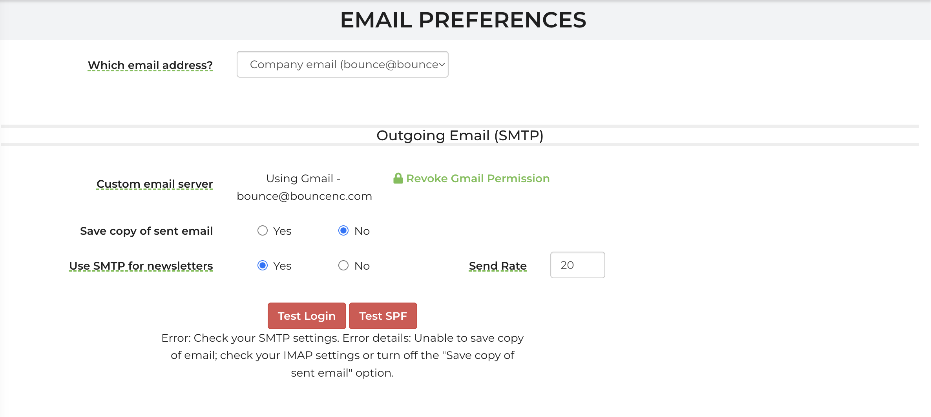The image size is (931, 417).
Task: Click the SMTP error message text
Action: point(342,355)
